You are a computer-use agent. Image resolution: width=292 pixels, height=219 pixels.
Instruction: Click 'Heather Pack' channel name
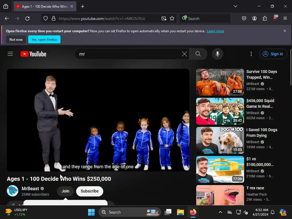(256, 194)
